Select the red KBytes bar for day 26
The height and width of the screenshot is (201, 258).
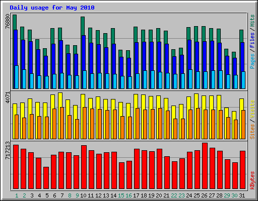(205, 166)
